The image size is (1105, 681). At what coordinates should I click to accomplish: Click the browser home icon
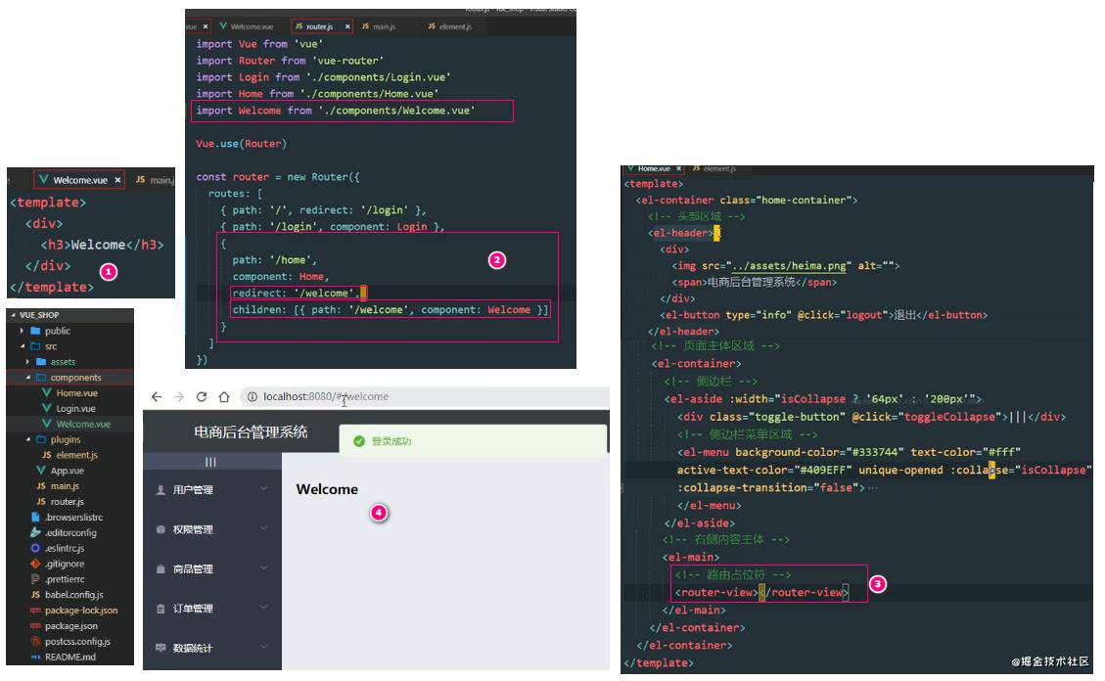[224, 397]
